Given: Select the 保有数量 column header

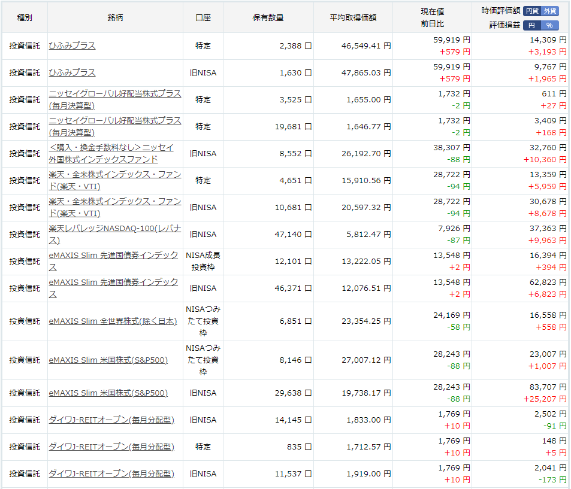Looking at the screenshot, I should pyautogui.click(x=268, y=17).
